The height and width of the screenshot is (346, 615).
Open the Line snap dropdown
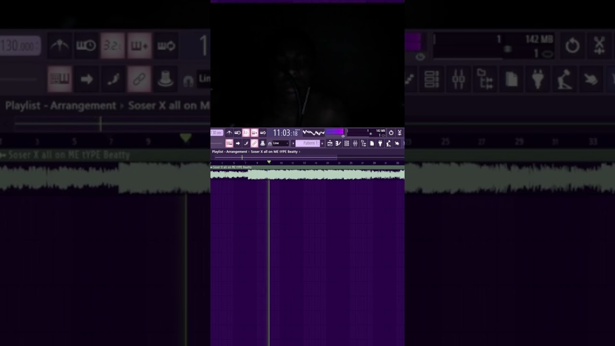point(281,143)
